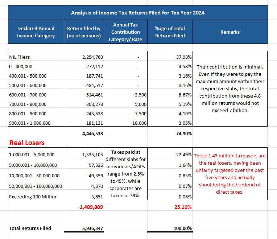
Task: Click the red 'Real Losers' heading
Action: 27,143
